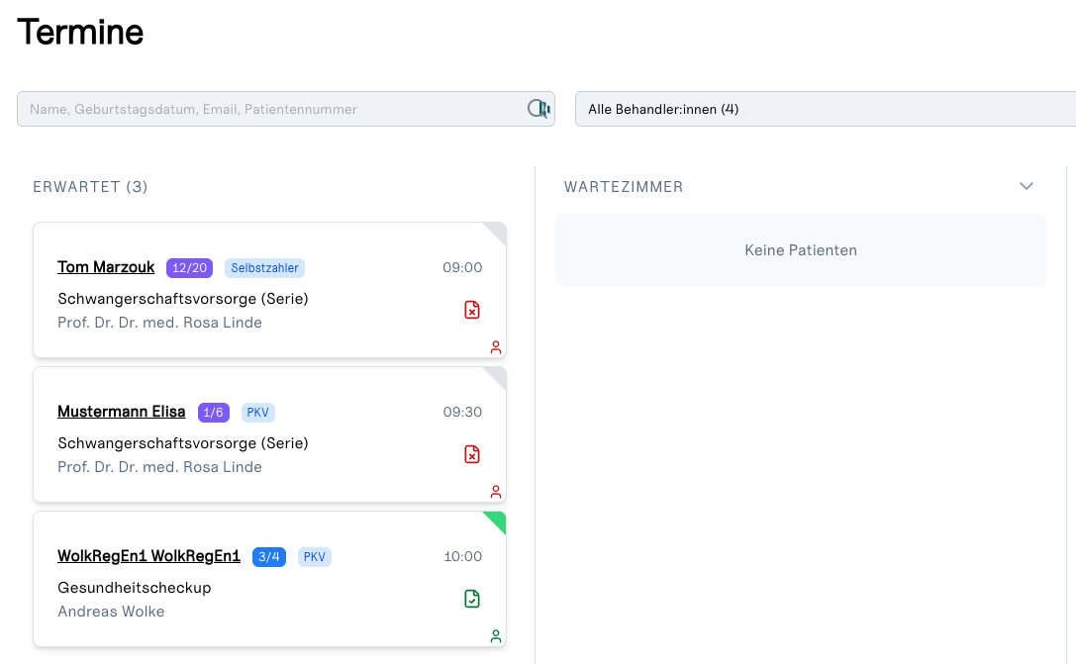
Task: Click Schwangerschaftsvorsorge text on Mustermann Elisa card
Action: pyautogui.click(x=183, y=443)
